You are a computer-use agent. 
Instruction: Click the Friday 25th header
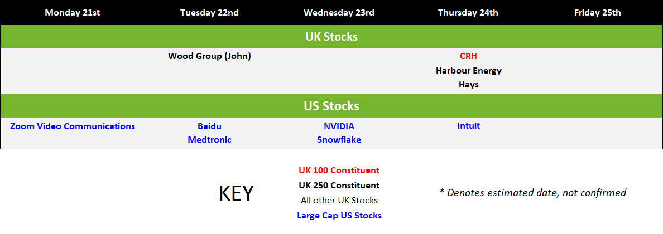598,13
